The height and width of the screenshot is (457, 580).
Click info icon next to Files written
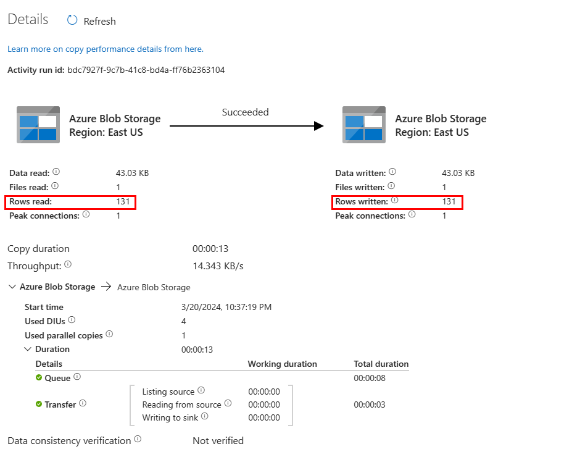point(391,185)
